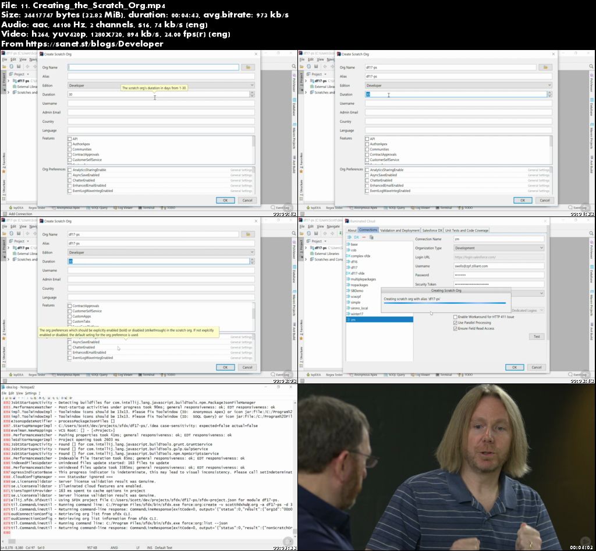Open TODO tool window in 00:00:42 frame
Image resolution: width=596 pixels, height=551 pixels.
point(168,208)
